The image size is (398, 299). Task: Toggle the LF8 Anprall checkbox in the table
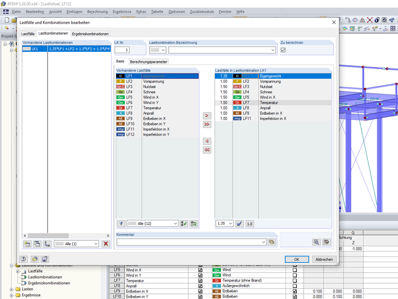[200, 286]
